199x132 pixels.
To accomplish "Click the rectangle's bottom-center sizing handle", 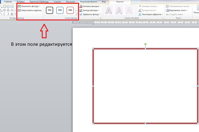I will point(146,123).
